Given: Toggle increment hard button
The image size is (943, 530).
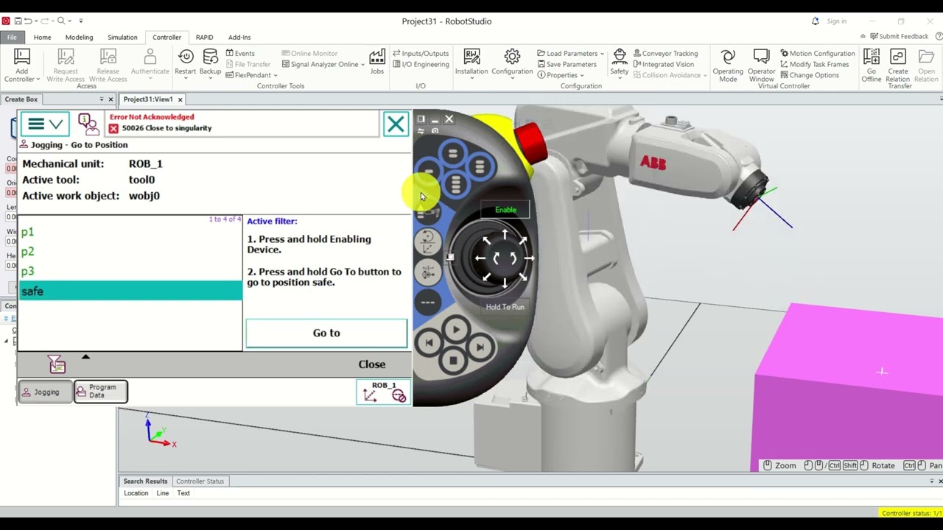Looking at the screenshot, I should point(428,302).
